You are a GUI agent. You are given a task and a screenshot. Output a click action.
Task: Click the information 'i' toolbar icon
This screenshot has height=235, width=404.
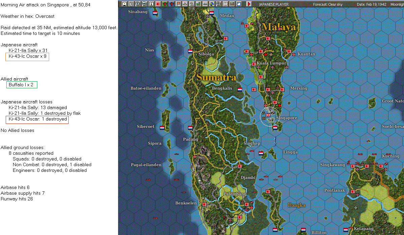coord(151,4)
